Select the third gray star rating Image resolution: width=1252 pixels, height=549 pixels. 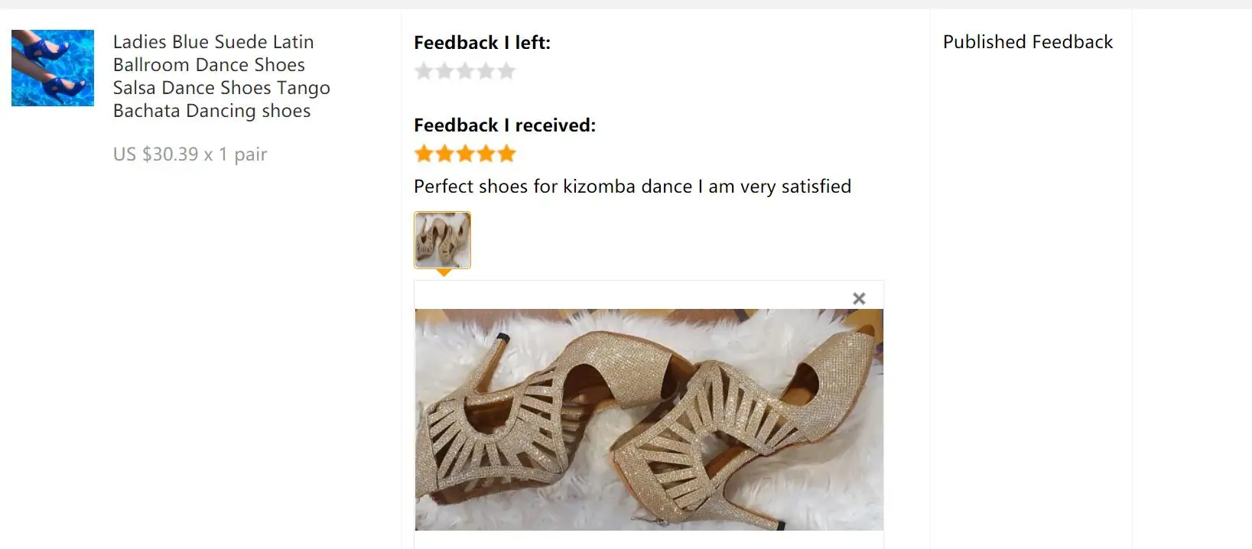[465, 71]
